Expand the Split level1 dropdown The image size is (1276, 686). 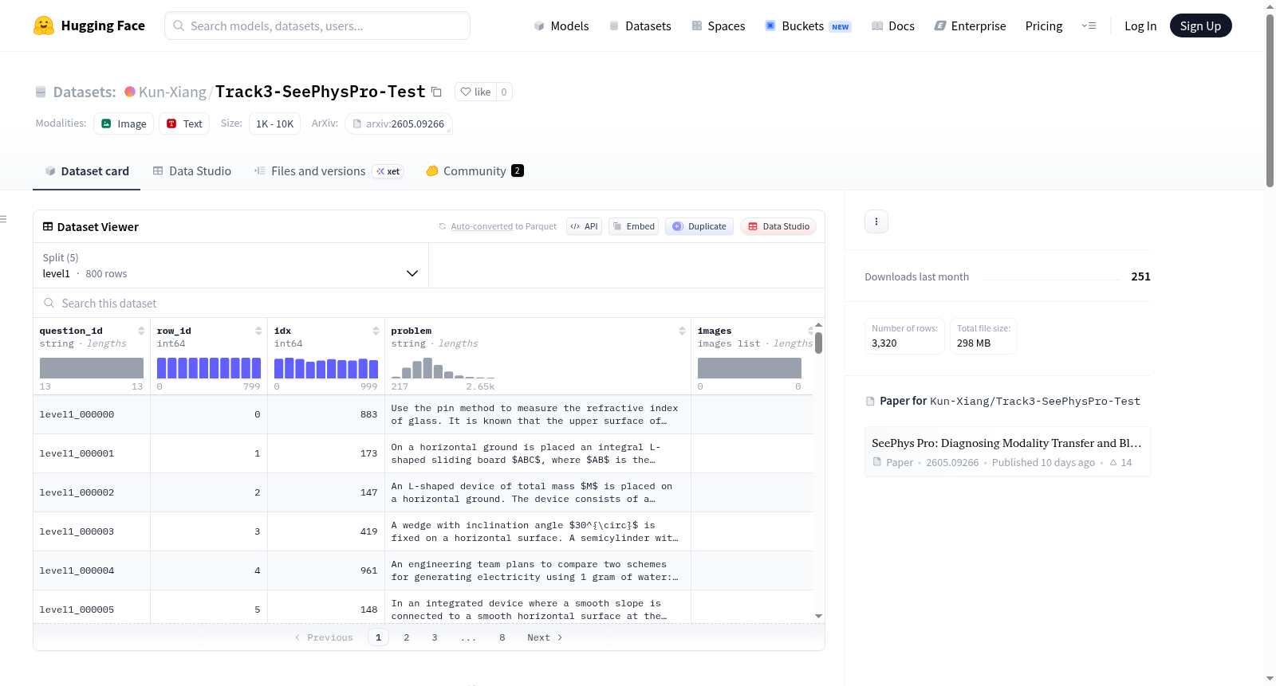231,265
